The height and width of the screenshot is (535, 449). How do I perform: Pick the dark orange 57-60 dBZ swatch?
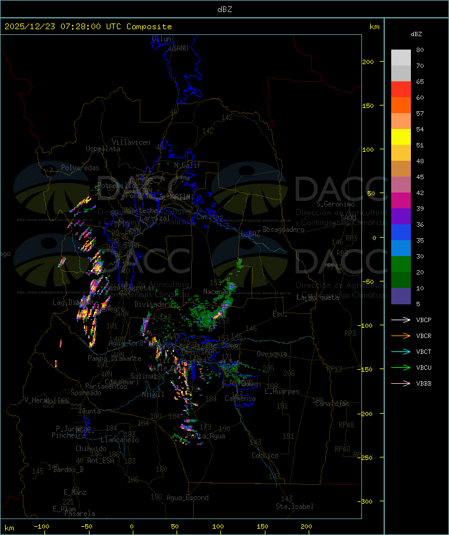(x=401, y=105)
